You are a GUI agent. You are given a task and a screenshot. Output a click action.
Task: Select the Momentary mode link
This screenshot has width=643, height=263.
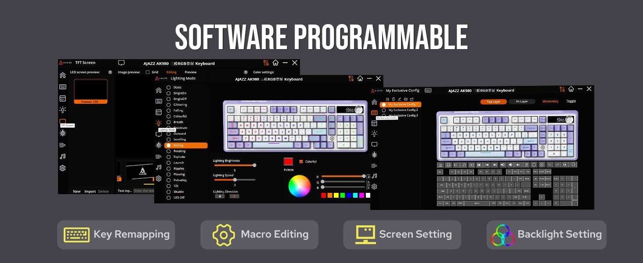550,101
